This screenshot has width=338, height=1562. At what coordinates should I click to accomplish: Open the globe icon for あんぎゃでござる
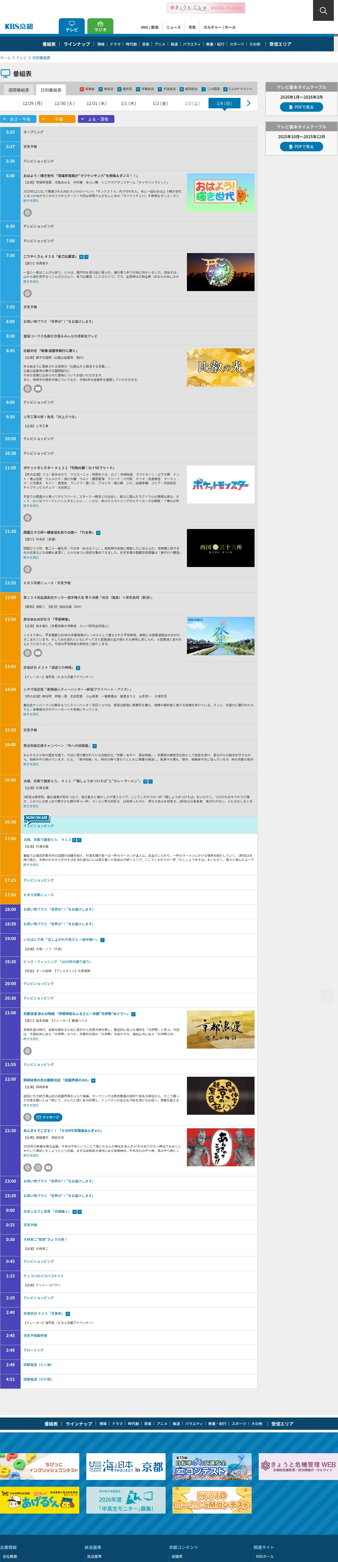[x=27, y=1167]
